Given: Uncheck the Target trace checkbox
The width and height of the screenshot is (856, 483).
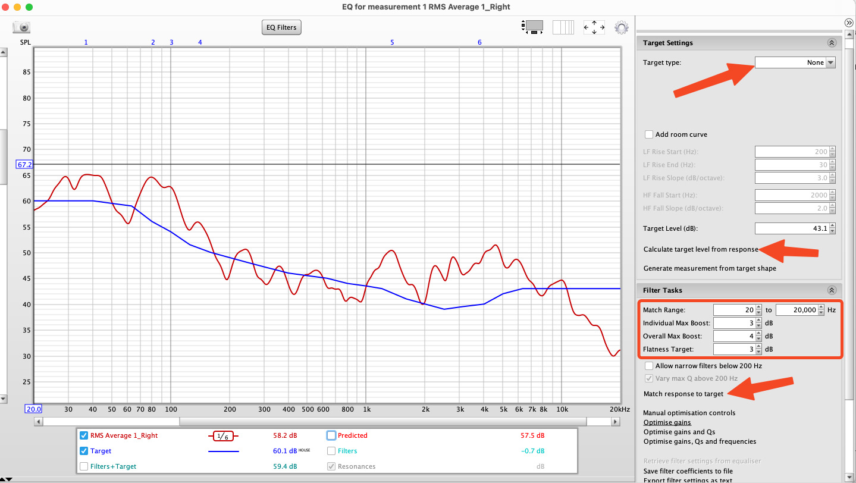Looking at the screenshot, I should [84, 451].
